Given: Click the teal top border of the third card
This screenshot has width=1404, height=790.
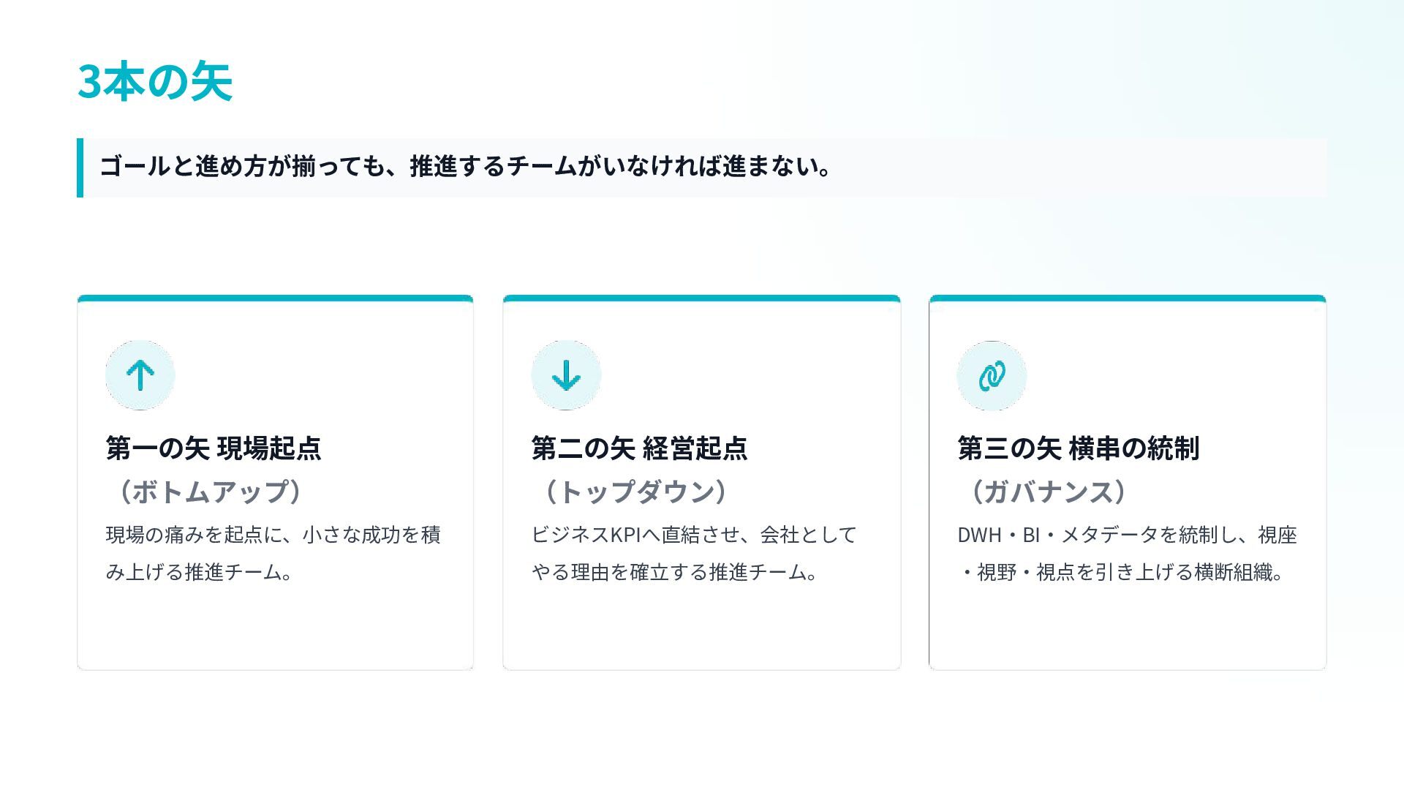Looking at the screenshot, I should coord(1127,298).
